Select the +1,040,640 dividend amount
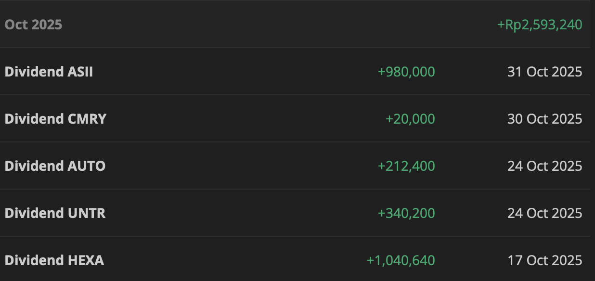 [x=401, y=260]
